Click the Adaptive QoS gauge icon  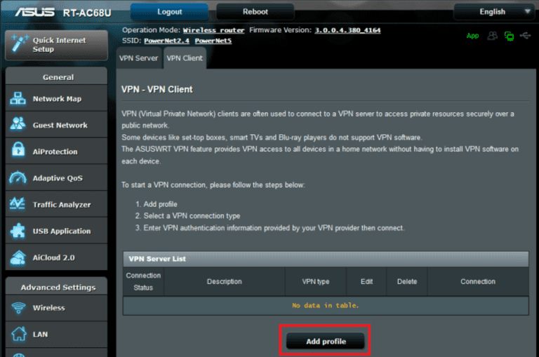click(18, 177)
